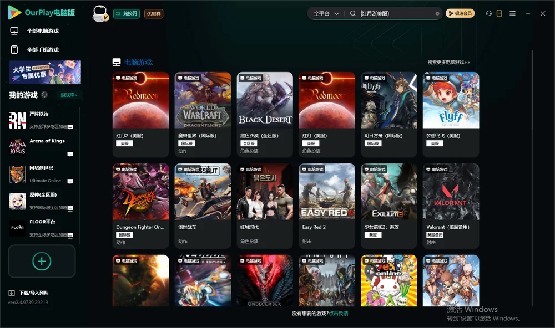Open customer support headset icon

click(489, 13)
